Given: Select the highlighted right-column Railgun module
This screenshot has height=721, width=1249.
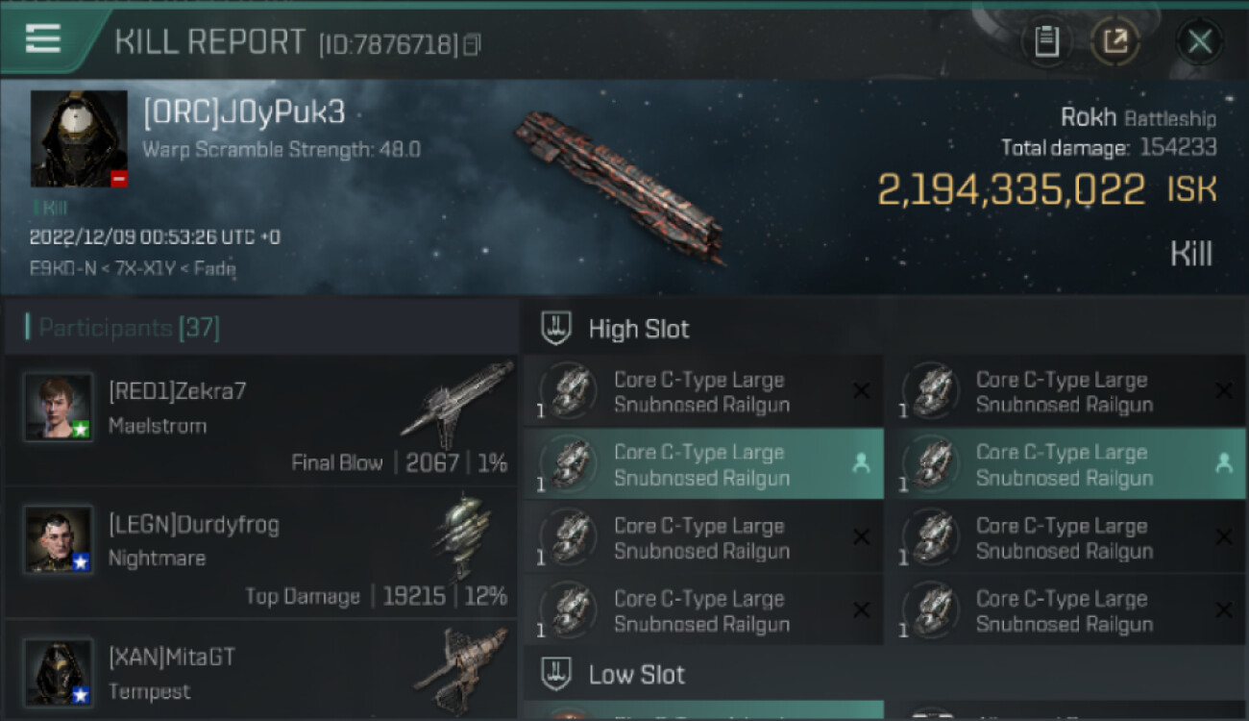Looking at the screenshot, I should click(x=1065, y=464).
